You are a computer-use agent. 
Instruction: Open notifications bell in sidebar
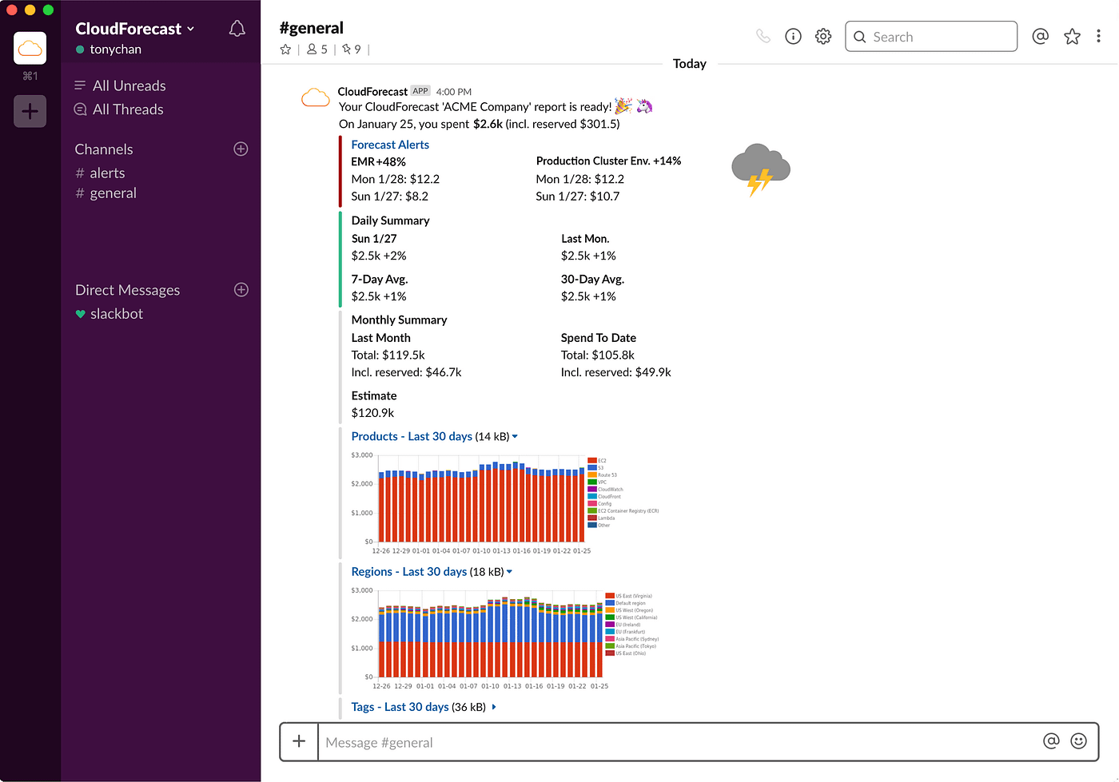(237, 29)
